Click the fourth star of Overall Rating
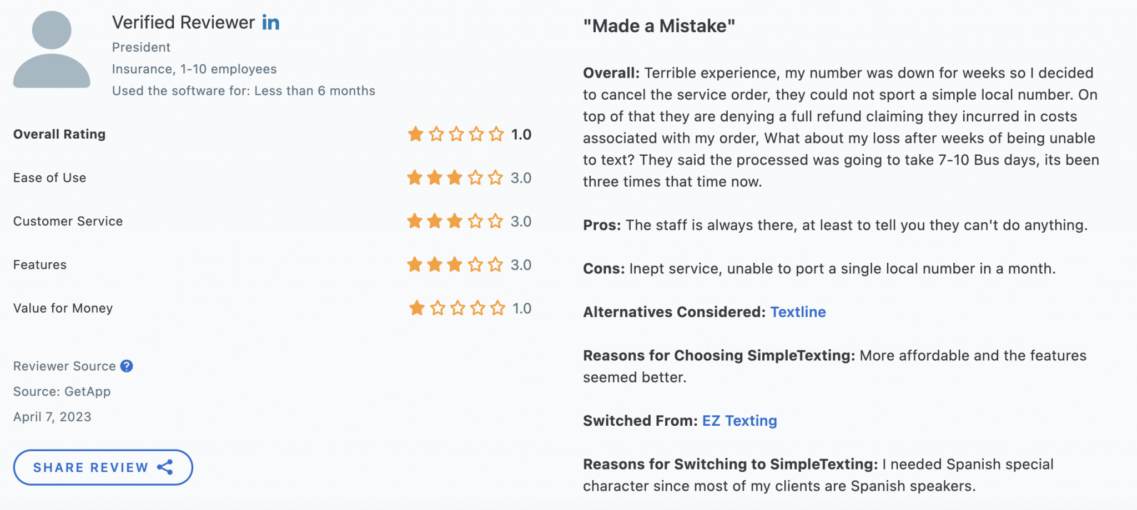This screenshot has height=510, width=1137. [475, 134]
